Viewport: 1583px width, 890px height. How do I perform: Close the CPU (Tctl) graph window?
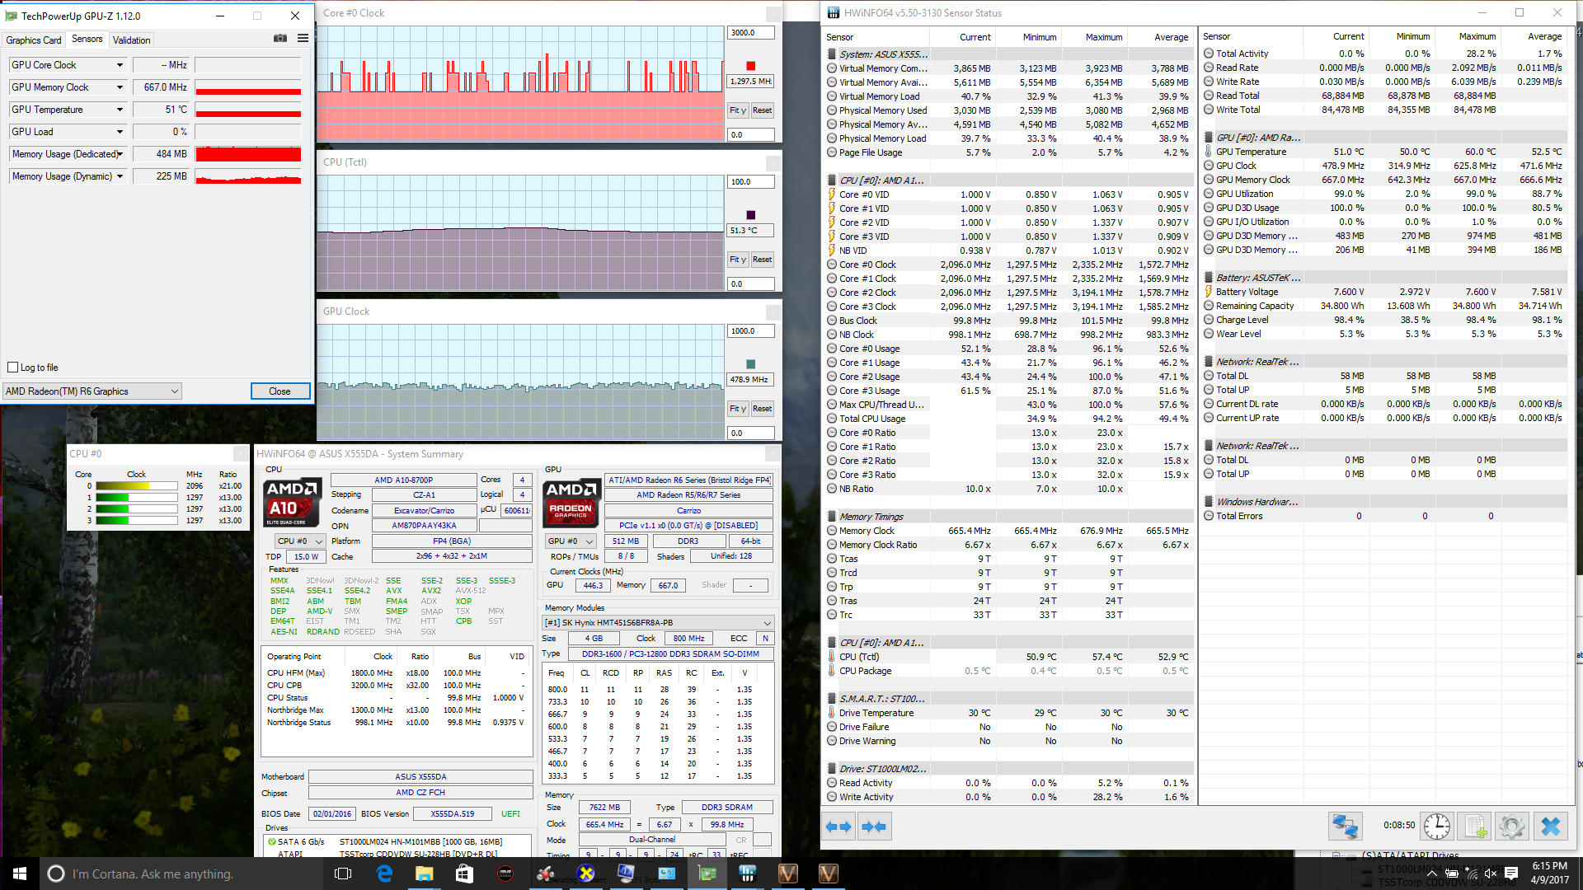pos(773,163)
